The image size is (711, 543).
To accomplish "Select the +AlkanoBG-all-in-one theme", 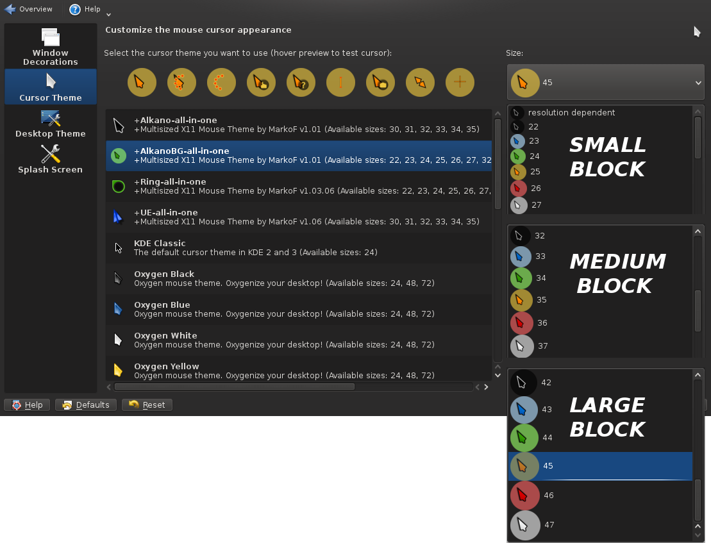I will pos(299,156).
